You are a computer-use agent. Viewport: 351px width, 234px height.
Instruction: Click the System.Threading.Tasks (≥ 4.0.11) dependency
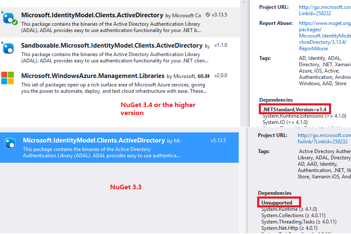(299, 222)
